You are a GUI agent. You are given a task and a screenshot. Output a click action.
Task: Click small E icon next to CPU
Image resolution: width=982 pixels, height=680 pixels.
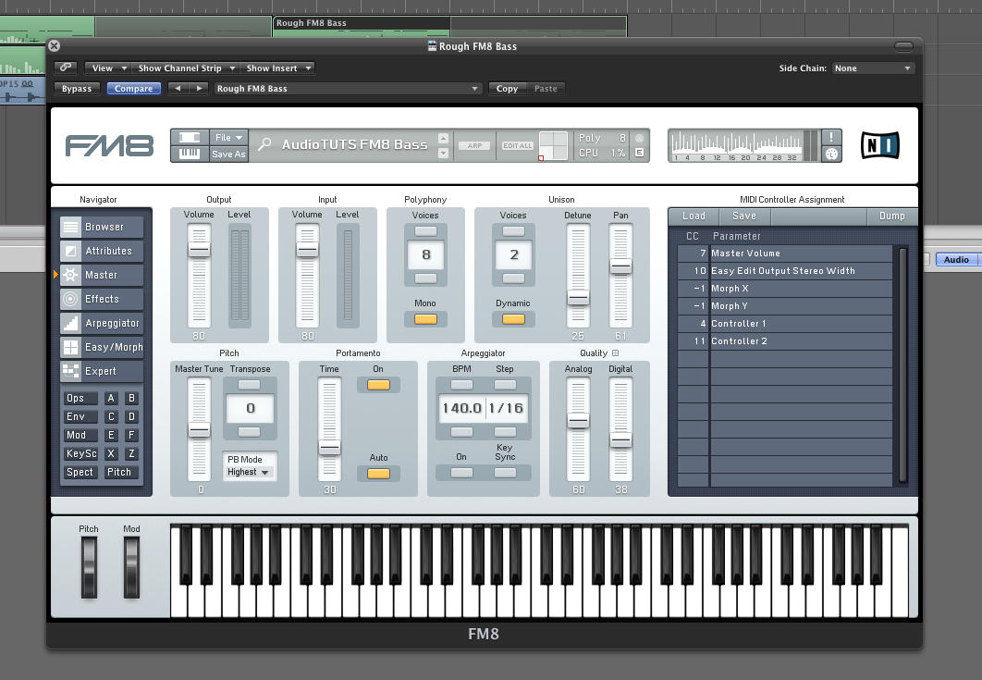(640, 153)
